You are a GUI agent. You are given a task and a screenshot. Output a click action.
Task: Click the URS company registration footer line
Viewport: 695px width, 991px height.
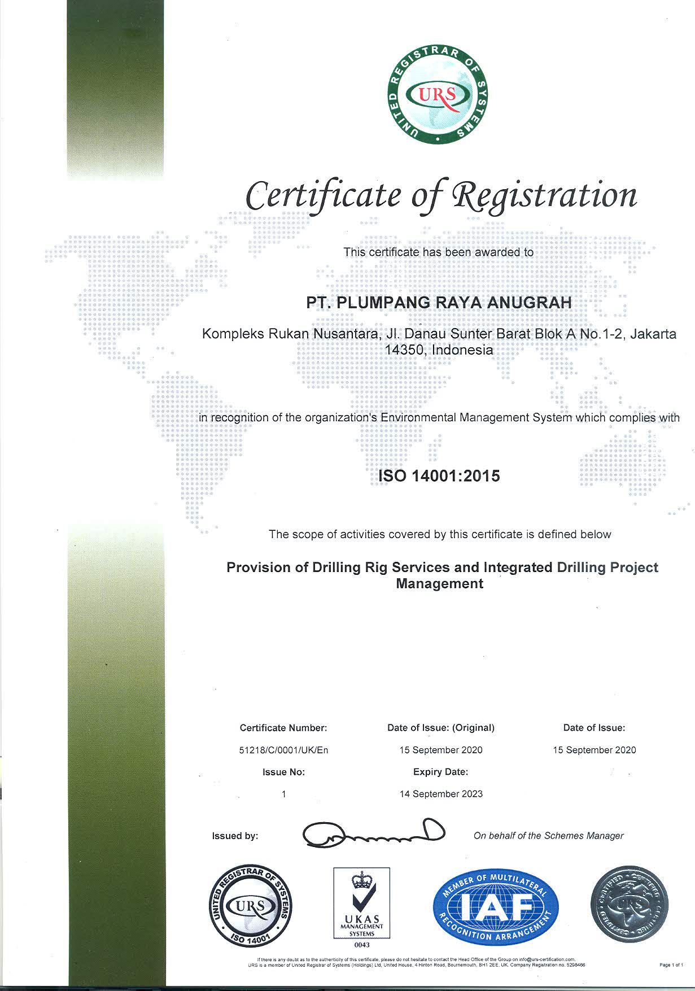point(416,964)
